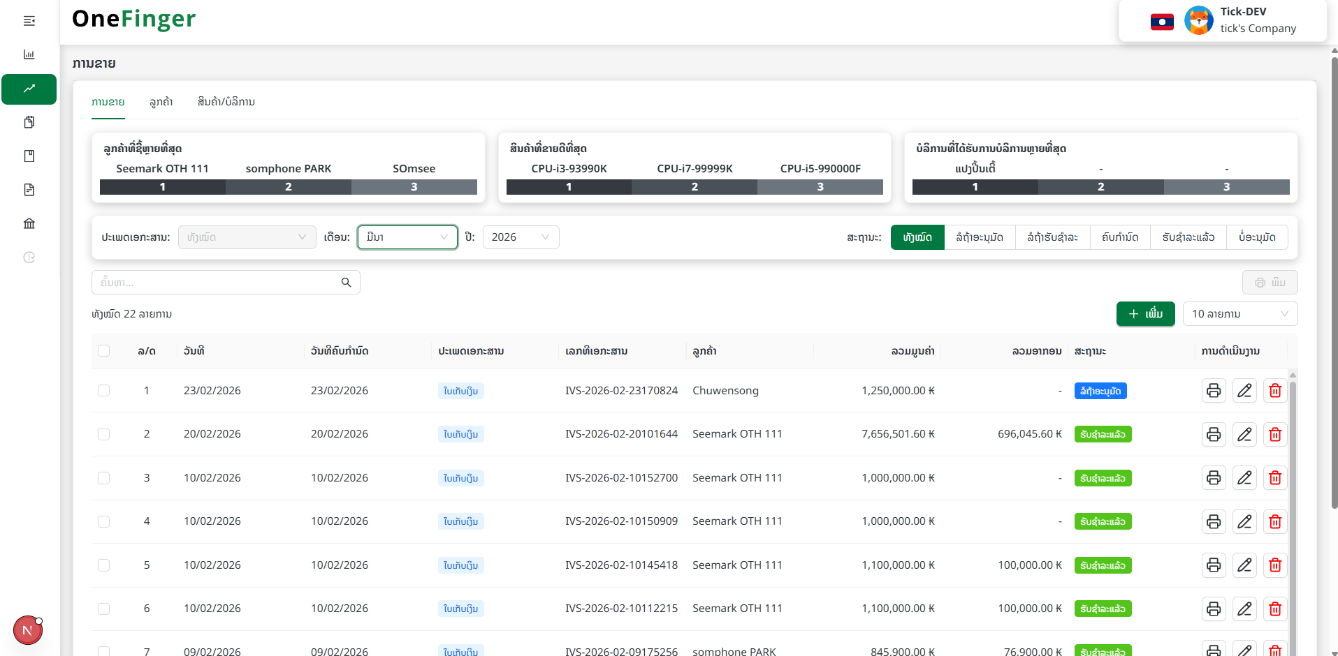
Task: Print the Chuwensong invoice row
Action: pos(1214,391)
